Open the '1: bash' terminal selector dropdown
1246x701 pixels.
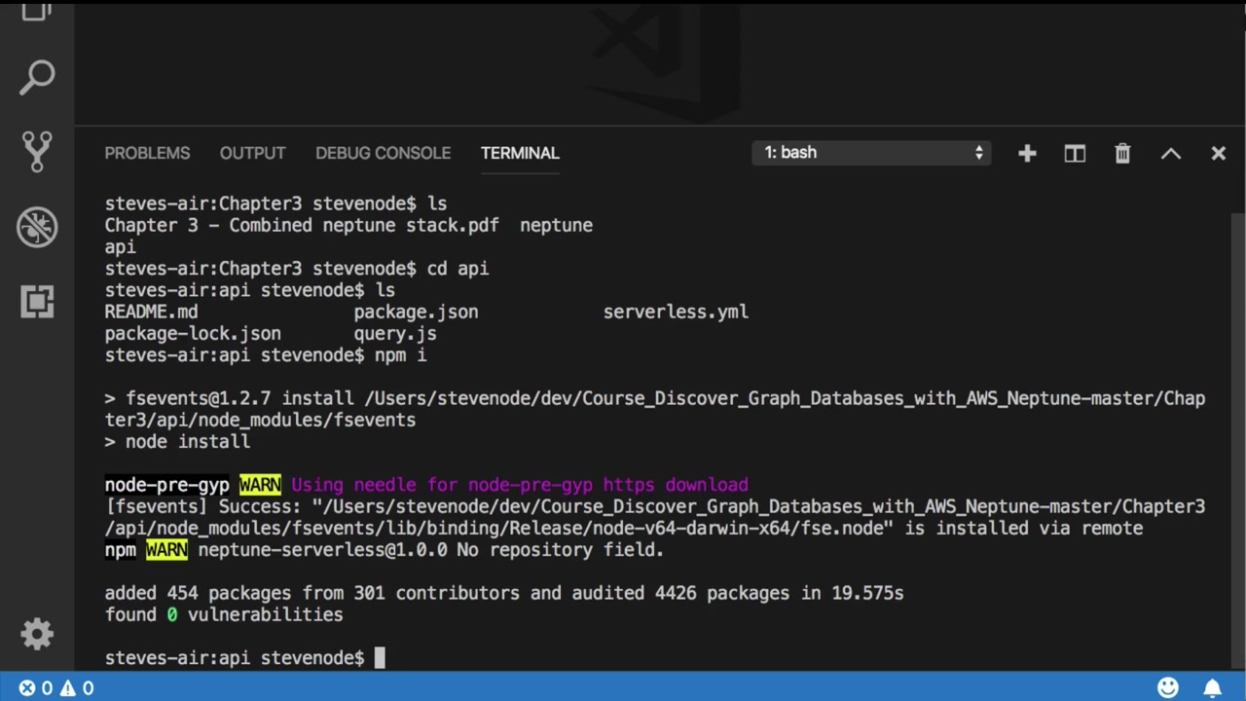[x=871, y=153]
